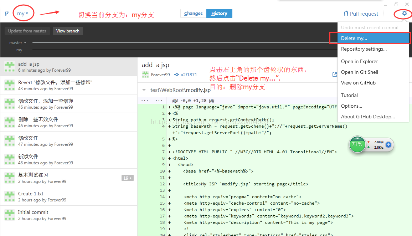Select the "Create 1.txt" commit
Image resolution: width=412 pixels, height=236 pixels.
(x=69, y=196)
